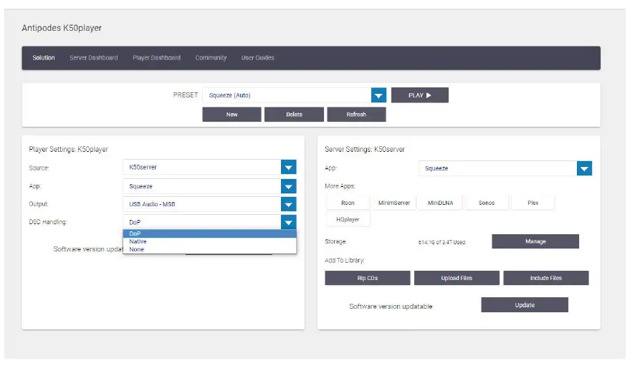Select the MiniDLNA app
Viewport: 635px width, 366px height.
click(440, 203)
